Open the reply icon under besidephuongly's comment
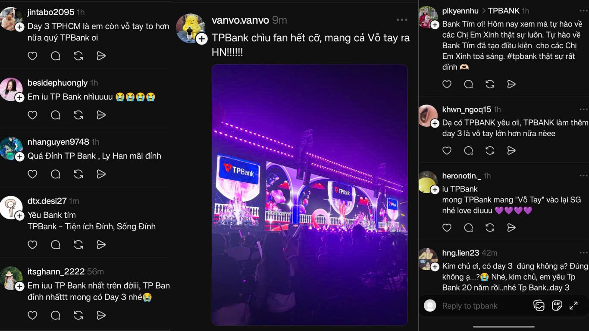The height and width of the screenshot is (331, 589). pyautogui.click(x=55, y=115)
